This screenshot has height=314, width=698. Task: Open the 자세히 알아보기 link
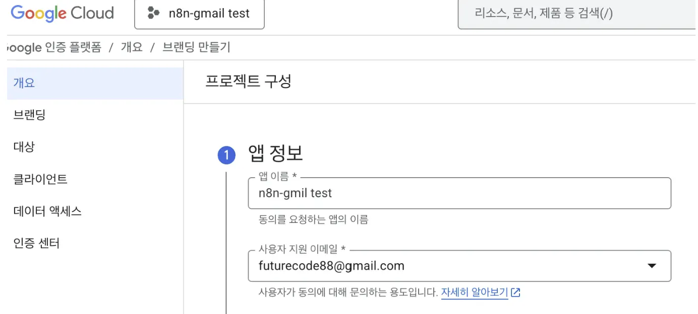click(474, 292)
